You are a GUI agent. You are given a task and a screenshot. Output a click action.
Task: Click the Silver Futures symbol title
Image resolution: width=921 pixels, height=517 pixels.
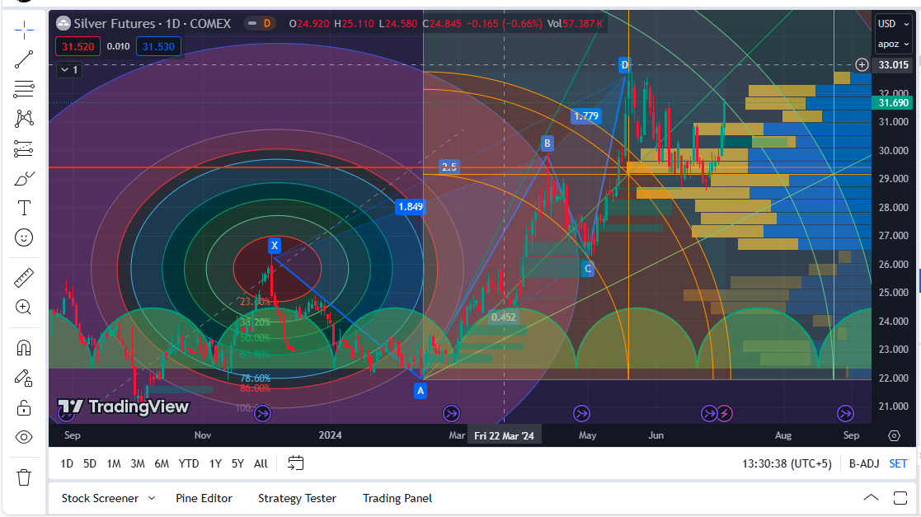[153, 23]
